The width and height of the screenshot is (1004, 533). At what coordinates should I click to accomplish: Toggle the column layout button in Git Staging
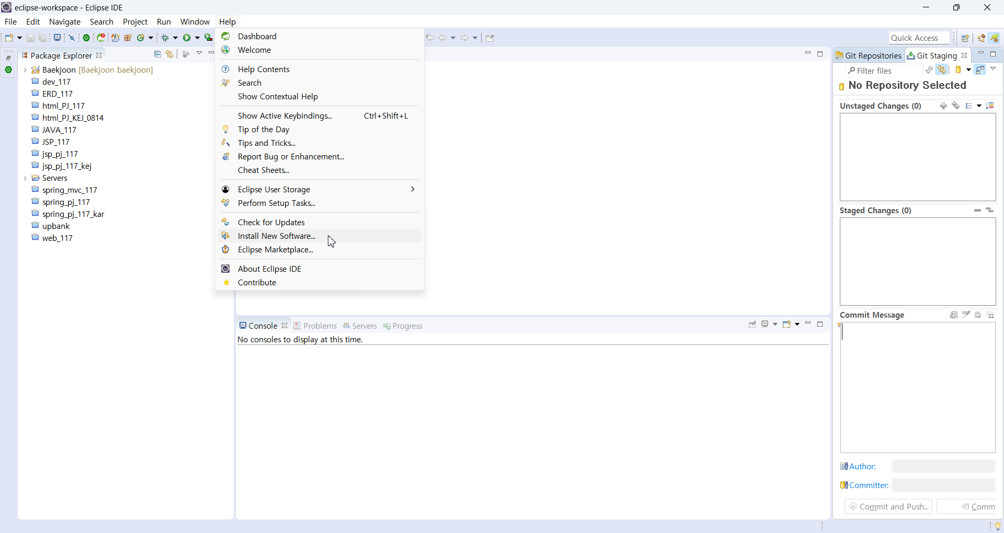[x=980, y=70]
